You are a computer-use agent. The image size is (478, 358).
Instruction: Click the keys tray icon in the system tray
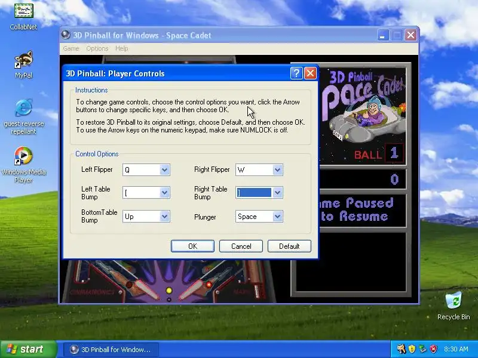coord(401,349)
